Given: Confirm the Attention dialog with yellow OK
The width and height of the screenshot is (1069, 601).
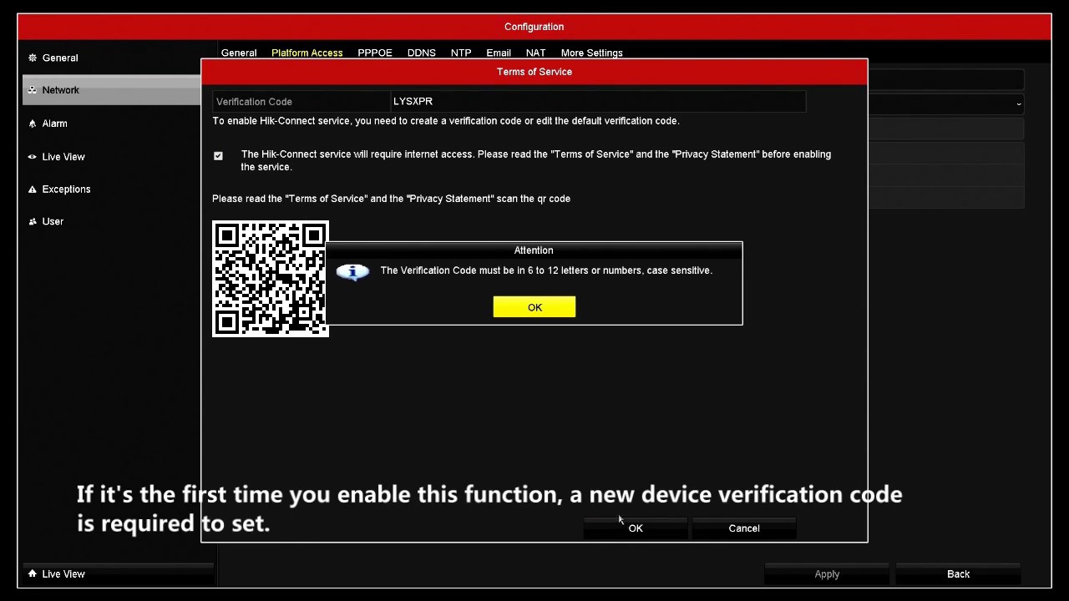Looking at the screenshot, I should click(x=534, y=307).
